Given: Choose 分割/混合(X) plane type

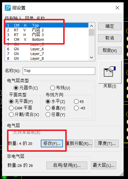Looking at the screenshot, I should pyautogui.click(x=24, y=115).
